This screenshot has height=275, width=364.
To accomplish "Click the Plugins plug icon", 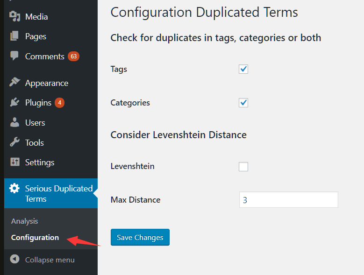I will coord(14,102).
